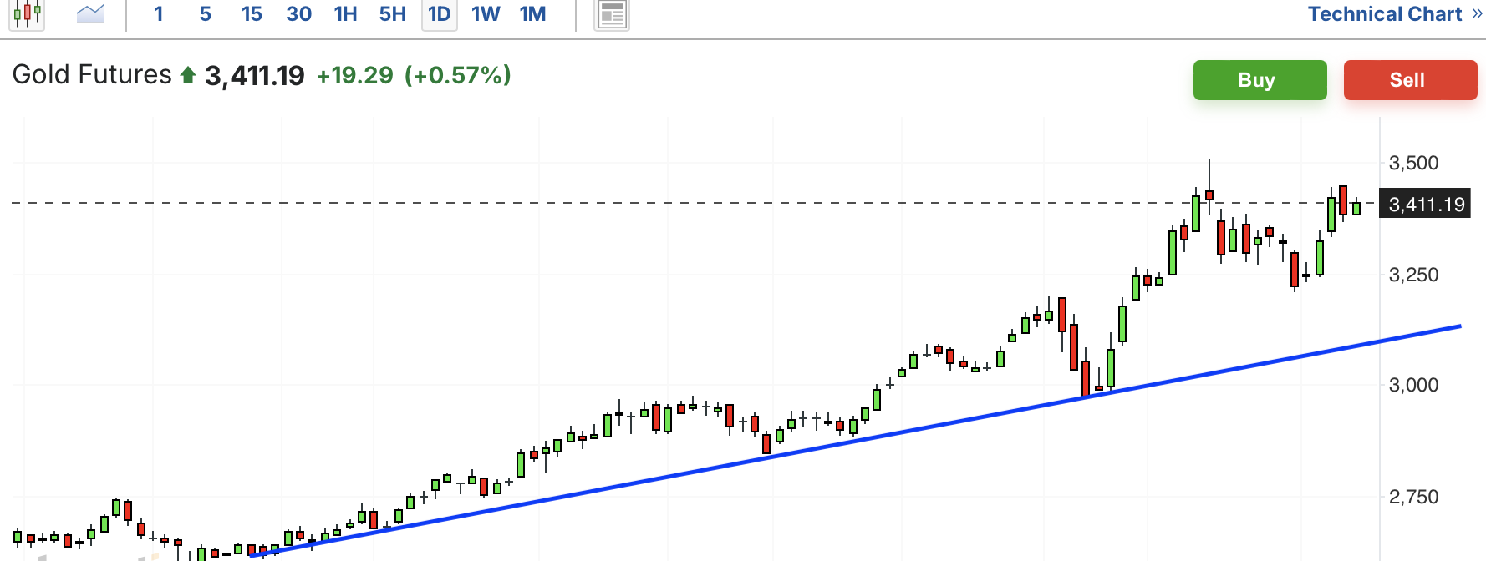This screenshot has height=561, width=1486.
Task: Click the double chevron after Technical Chart
Action: click(1477, 14)
